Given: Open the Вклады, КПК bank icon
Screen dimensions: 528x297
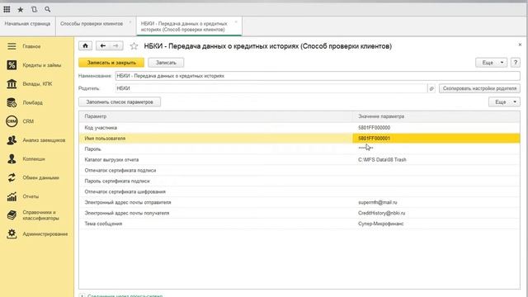Looking at the screenshot, I should pos(12,84).
